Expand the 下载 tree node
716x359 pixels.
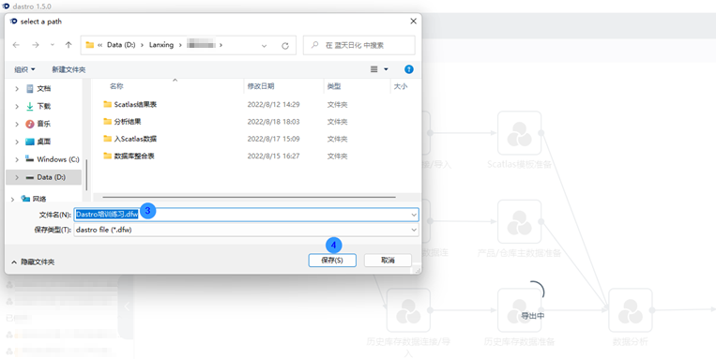[x=17, y=106]
